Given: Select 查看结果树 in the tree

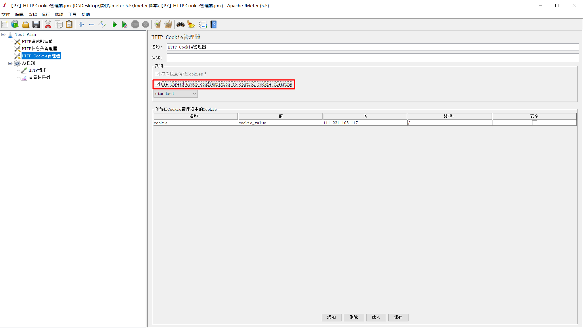Looking at the screenshot, I should pos(39,77).
